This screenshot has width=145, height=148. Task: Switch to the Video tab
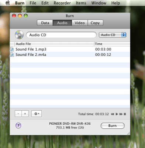click(80, 23)
